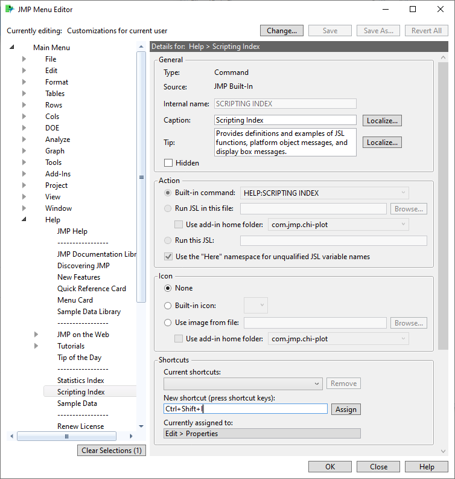This screenshot has height=479, width=455.
Task: Tick the Hidden checkbox
Action: click(168, 163)
